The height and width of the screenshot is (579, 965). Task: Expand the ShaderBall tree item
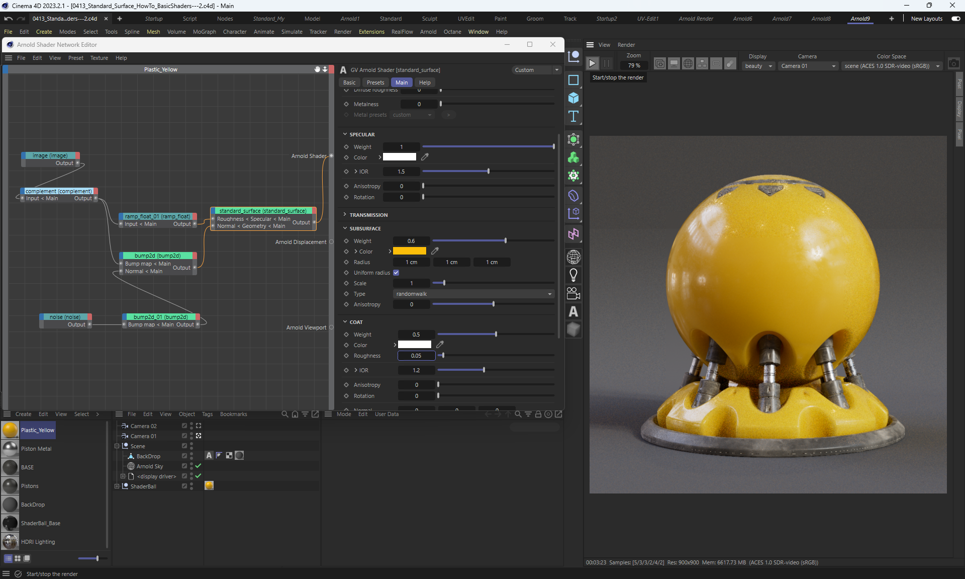tap(117, 486)
